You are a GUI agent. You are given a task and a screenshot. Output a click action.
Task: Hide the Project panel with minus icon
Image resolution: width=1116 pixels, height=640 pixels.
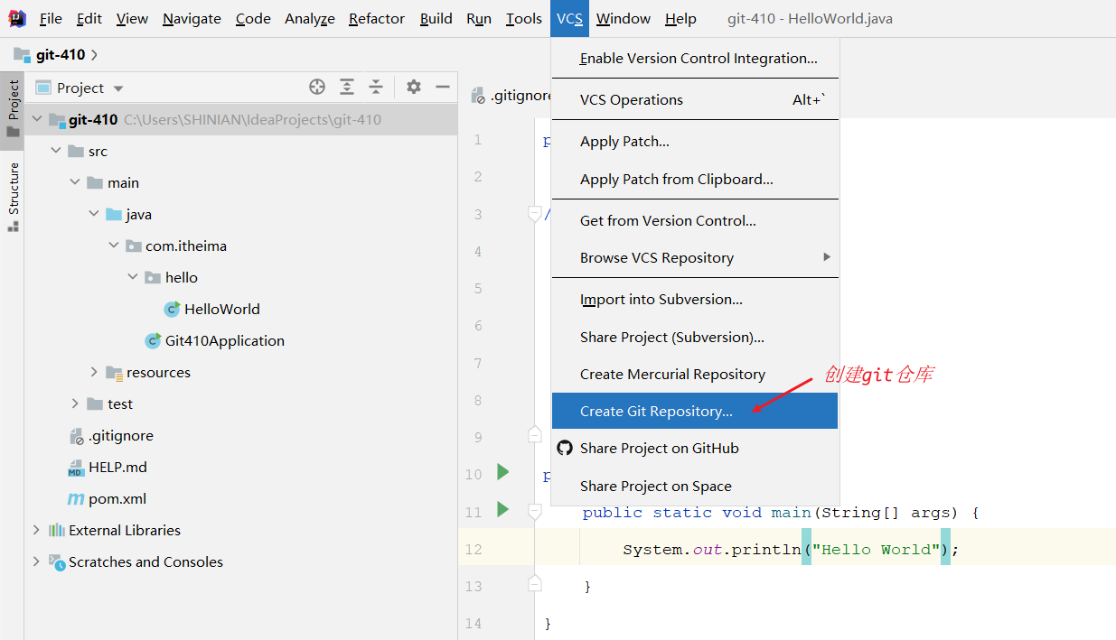443,88
